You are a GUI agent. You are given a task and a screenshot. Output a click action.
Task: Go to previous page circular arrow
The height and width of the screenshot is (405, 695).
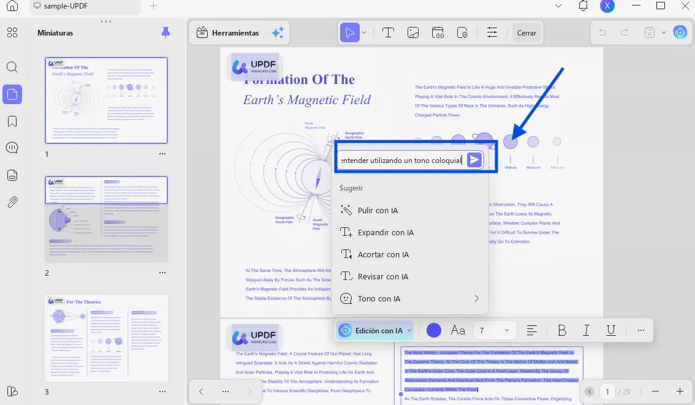coord(589,392)
